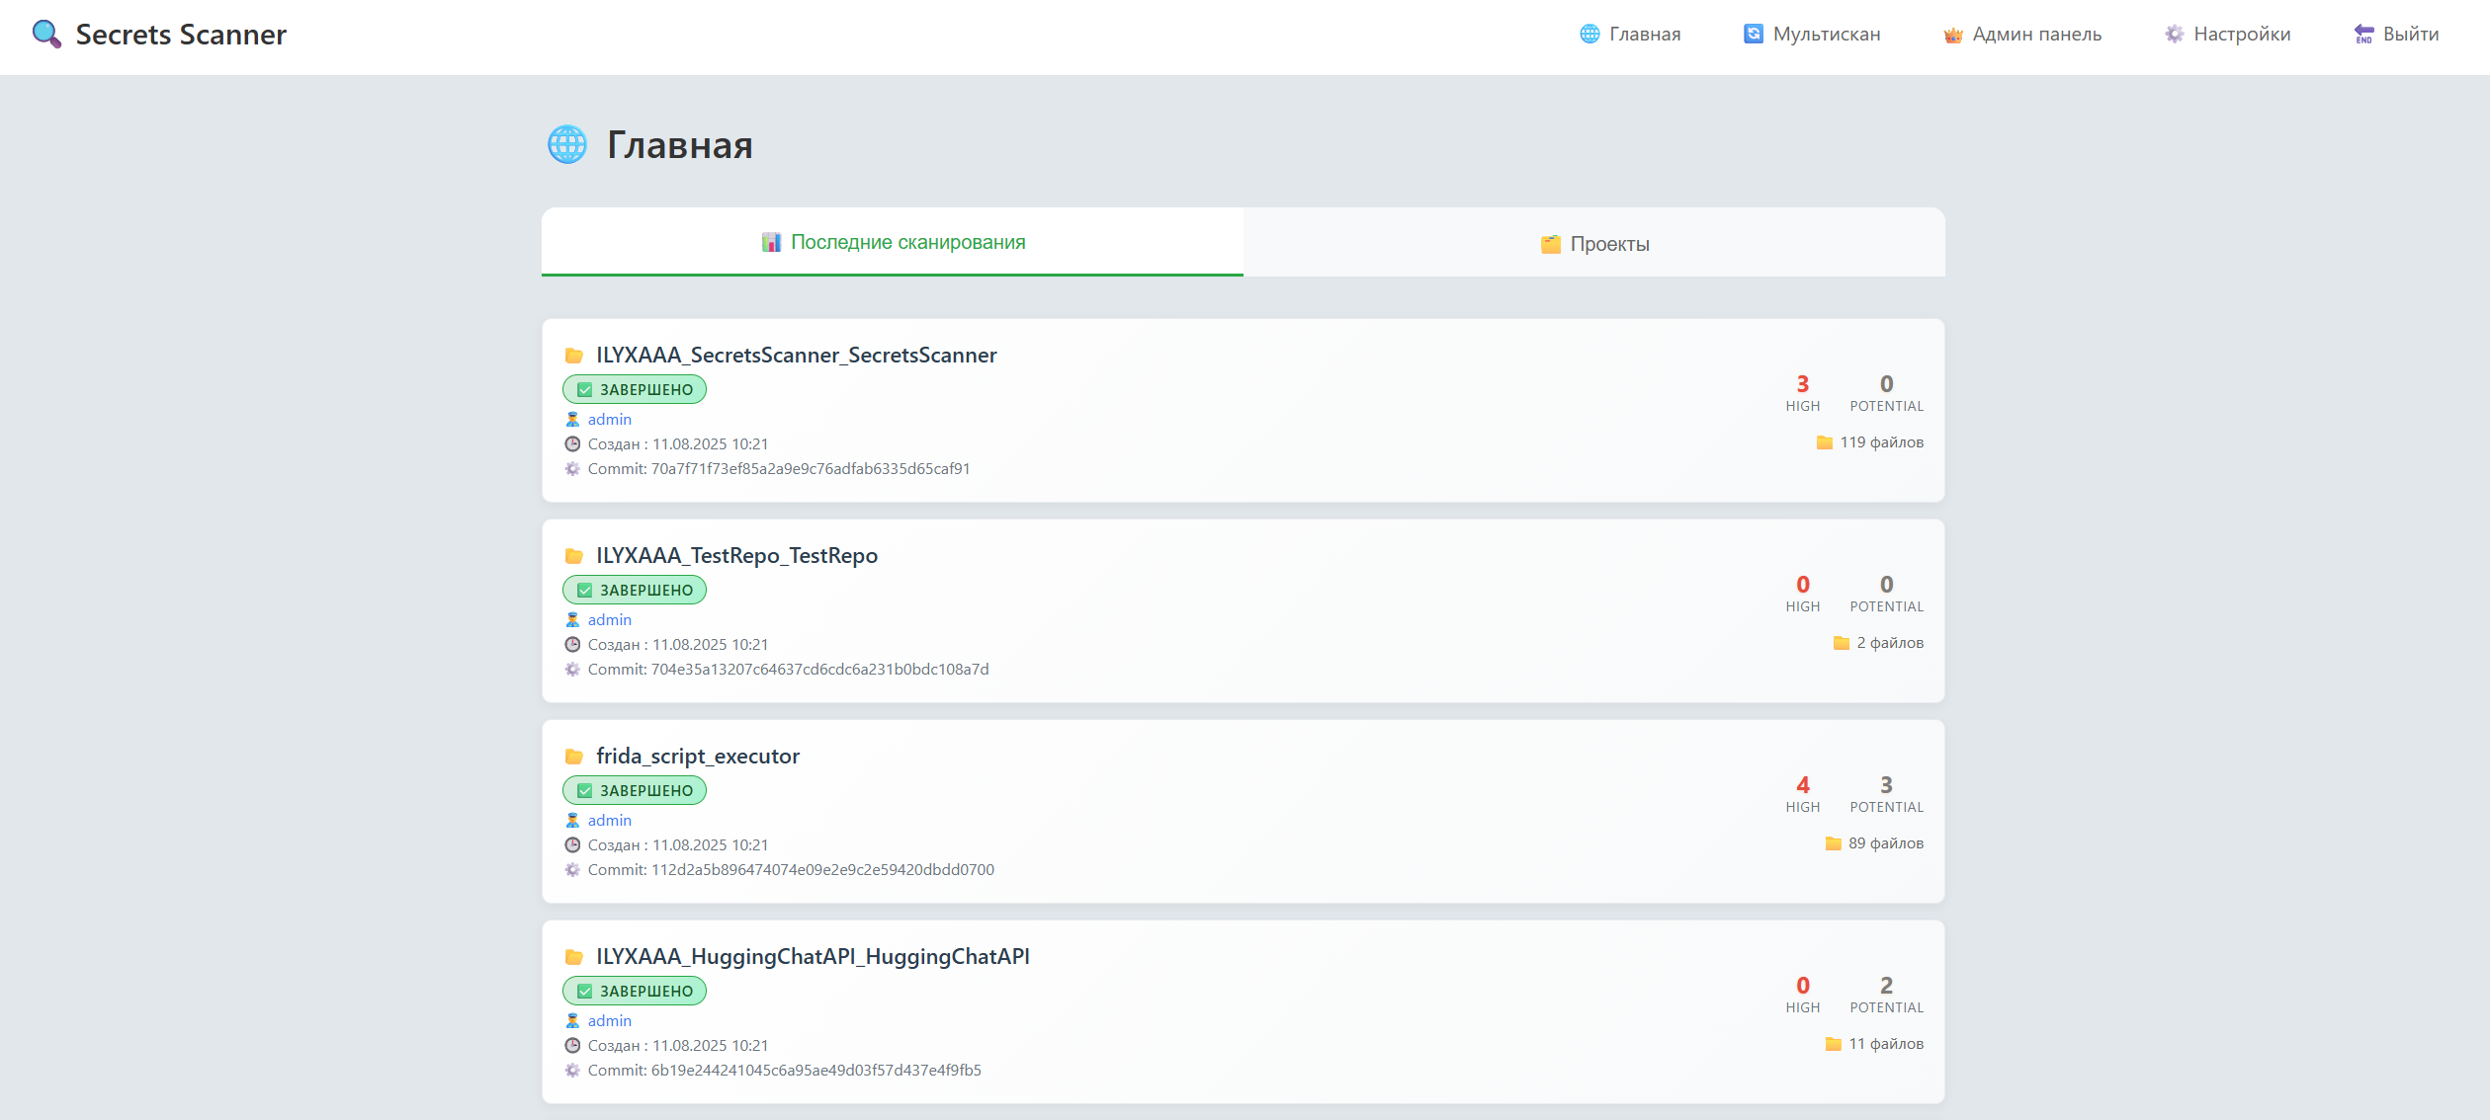Click the Secrets Scanner title text

click(181, 35)
